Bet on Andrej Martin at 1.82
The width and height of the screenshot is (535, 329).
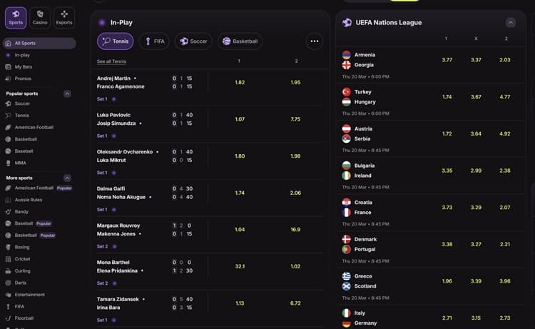[x=240, y=82]
